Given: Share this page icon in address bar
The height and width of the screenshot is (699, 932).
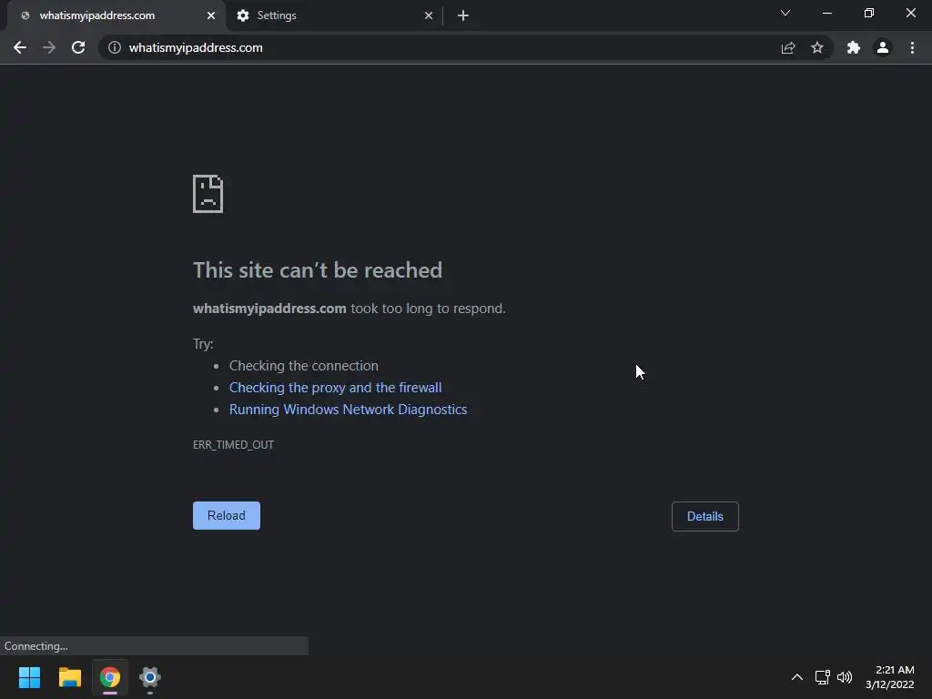Looking at the screenshot, I should point(788,47).
